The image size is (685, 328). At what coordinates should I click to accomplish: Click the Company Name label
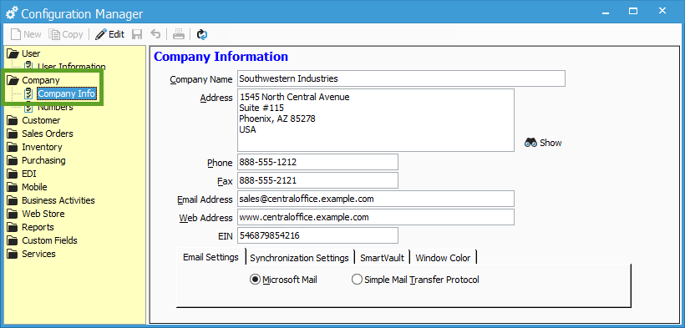pyautogui.click(x=201, y=79)
